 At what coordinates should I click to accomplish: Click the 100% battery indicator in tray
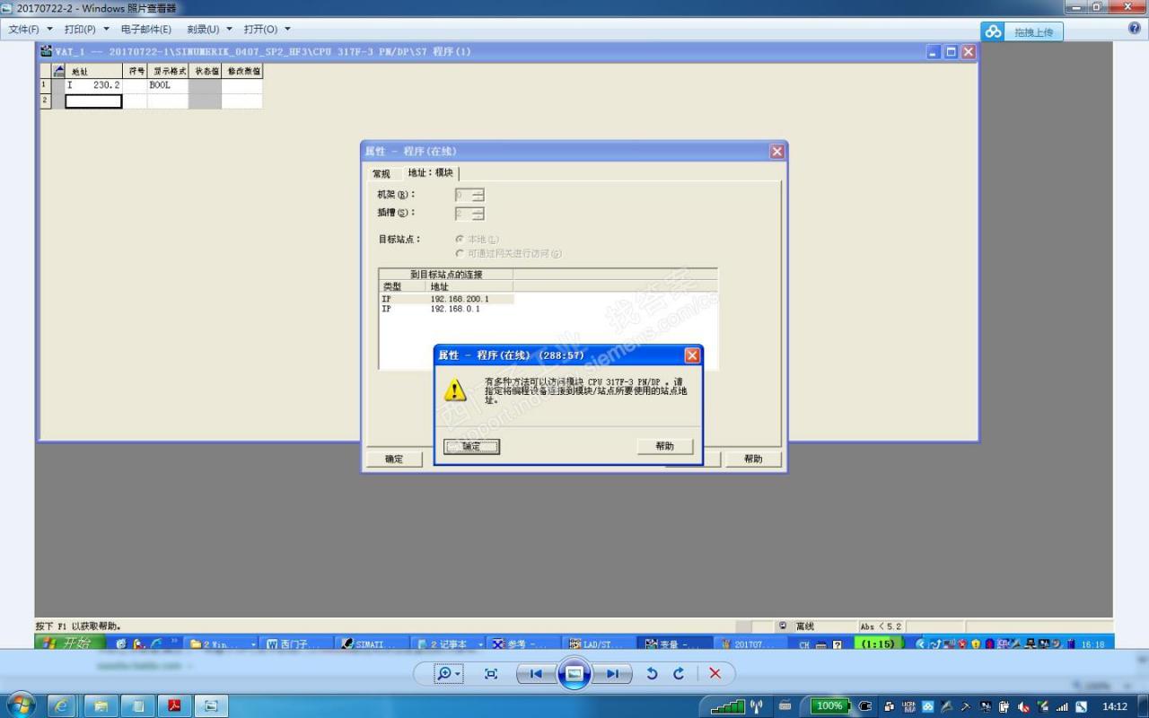click(x=830, y=706)
